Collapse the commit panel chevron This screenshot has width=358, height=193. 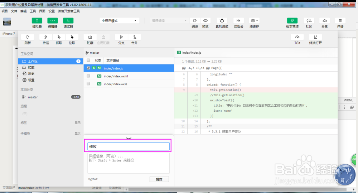click(129, 138)
